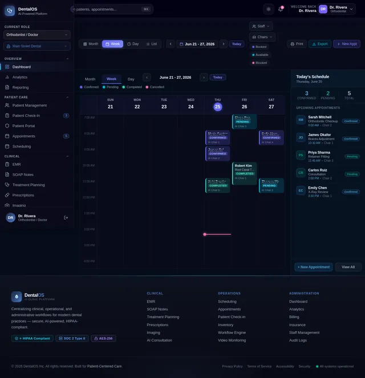Screen dimensions: 365x378
Task: Toggle the light/dark theme sun icon
Action: click(268, 9)
